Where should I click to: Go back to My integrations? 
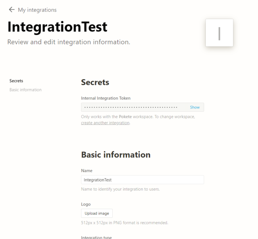point(37,10)
